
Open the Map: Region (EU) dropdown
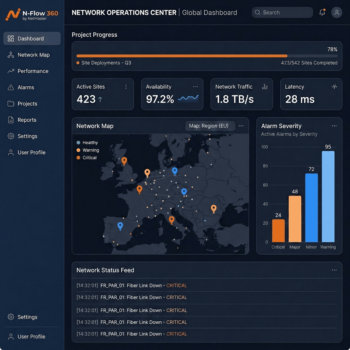coord(210,126)
